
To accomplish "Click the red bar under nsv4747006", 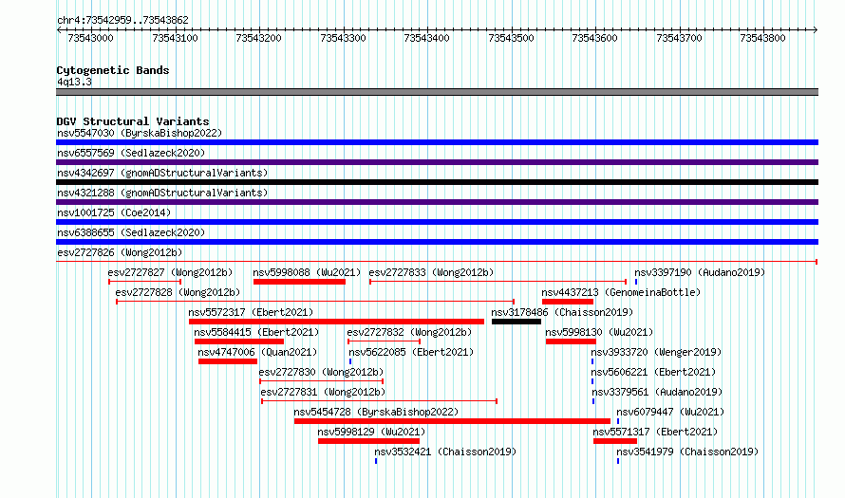I will tap(228, 361).
